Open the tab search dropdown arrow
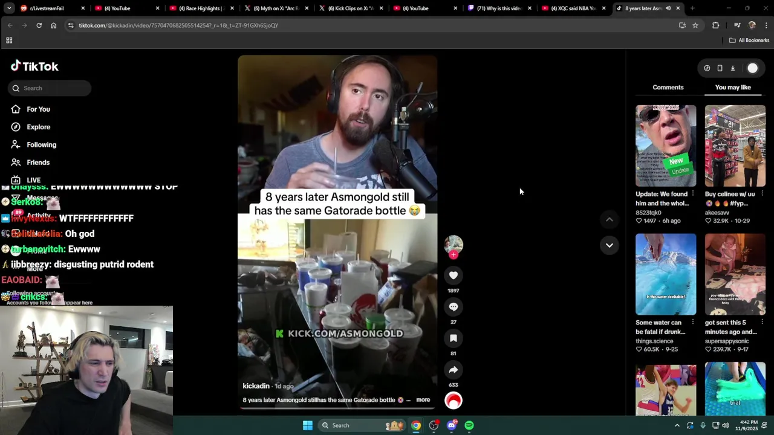The image size is (774, 435). point(9,8)
